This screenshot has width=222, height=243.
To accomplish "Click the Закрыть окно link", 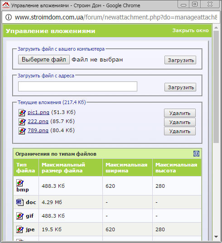I will (190, 30).
